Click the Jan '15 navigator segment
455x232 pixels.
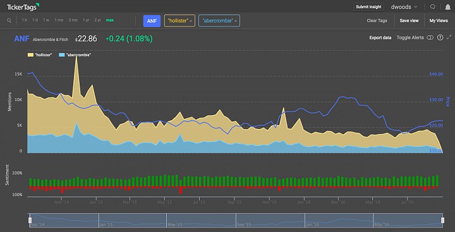click(133, 221)
